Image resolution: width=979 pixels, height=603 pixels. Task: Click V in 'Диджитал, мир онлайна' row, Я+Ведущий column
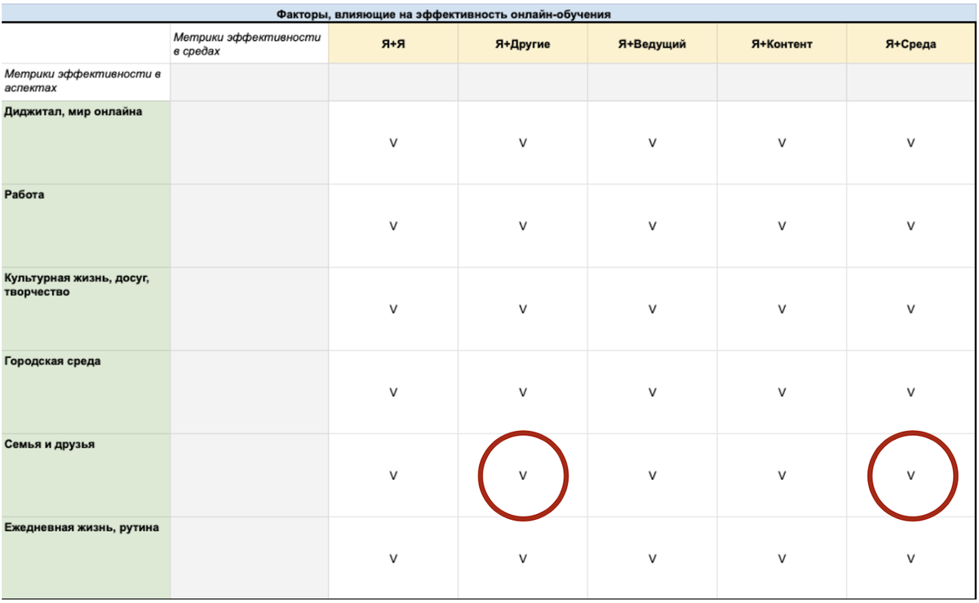(x=652, y=143)
